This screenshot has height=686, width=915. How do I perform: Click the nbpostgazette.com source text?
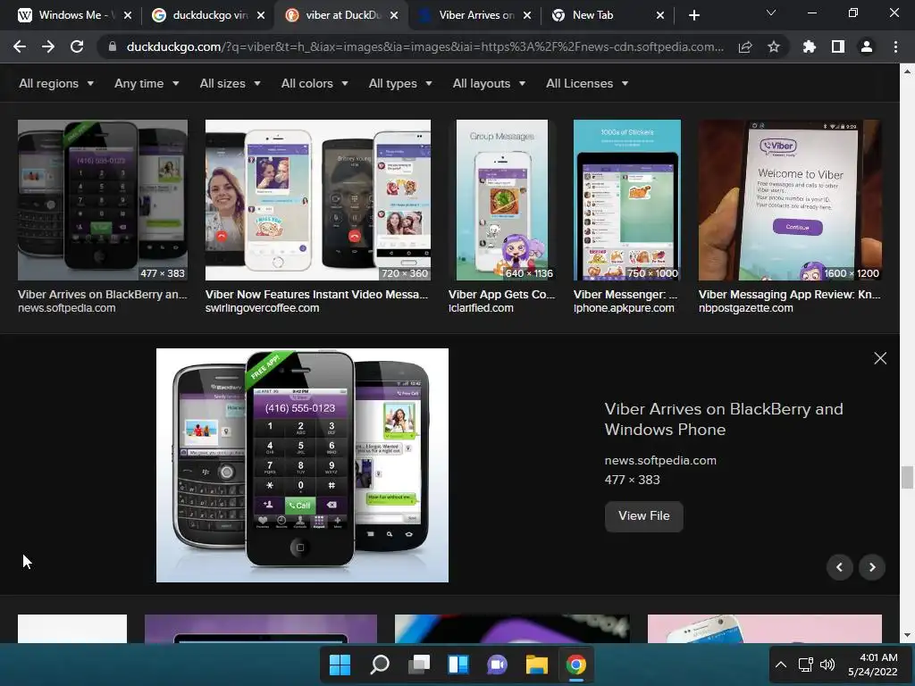click(746, 308)
